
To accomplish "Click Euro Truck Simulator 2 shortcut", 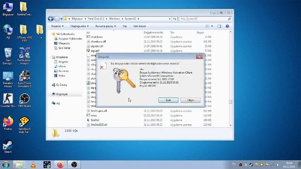I will click(x=24, y=79).
